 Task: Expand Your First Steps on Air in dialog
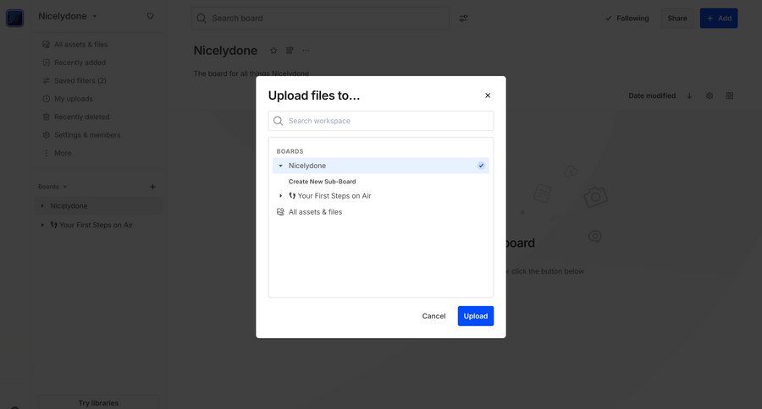point(280,196)
